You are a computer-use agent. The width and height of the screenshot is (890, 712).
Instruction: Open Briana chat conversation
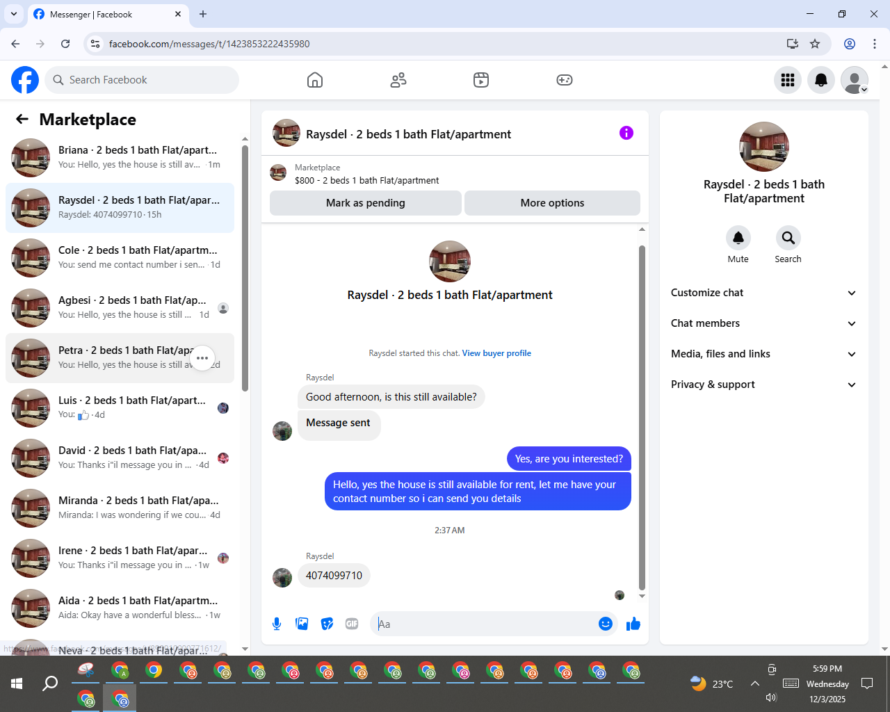tap(120, 158)
